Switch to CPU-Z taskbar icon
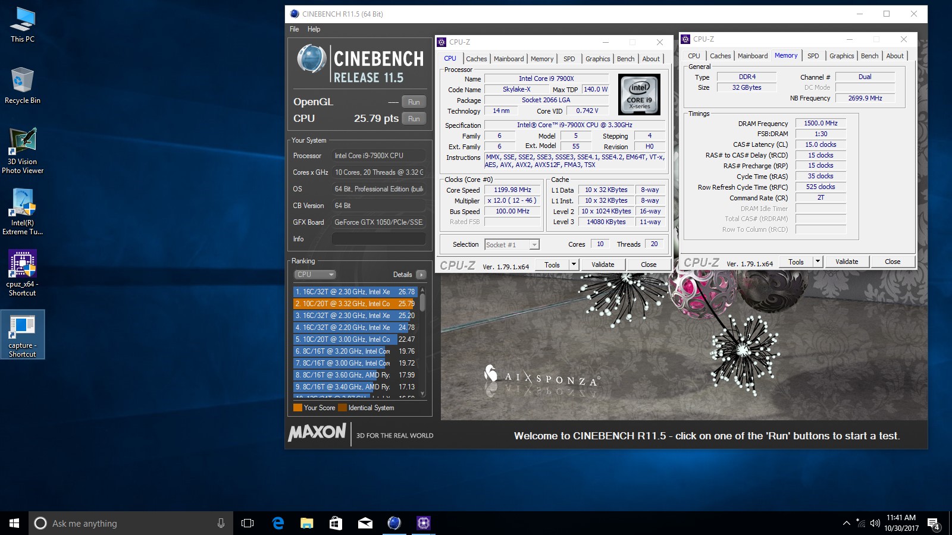952x535 pixels. tap(423, 523)
